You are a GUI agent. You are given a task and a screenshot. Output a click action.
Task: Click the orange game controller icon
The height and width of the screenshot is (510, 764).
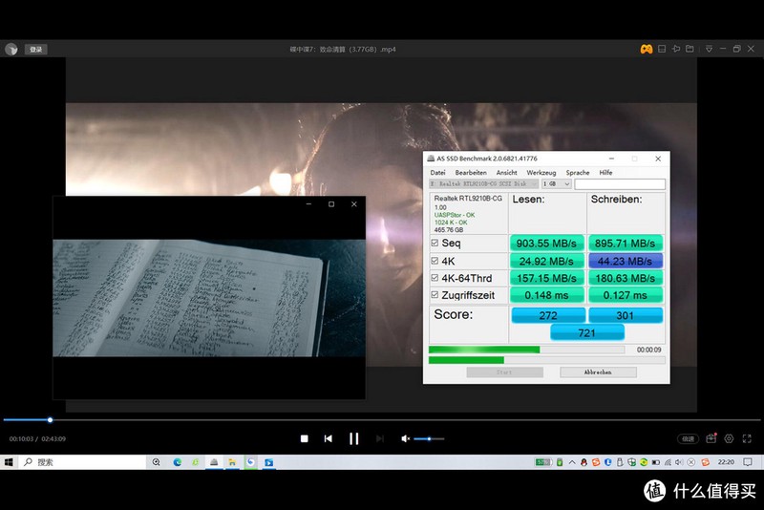point(647,50)
